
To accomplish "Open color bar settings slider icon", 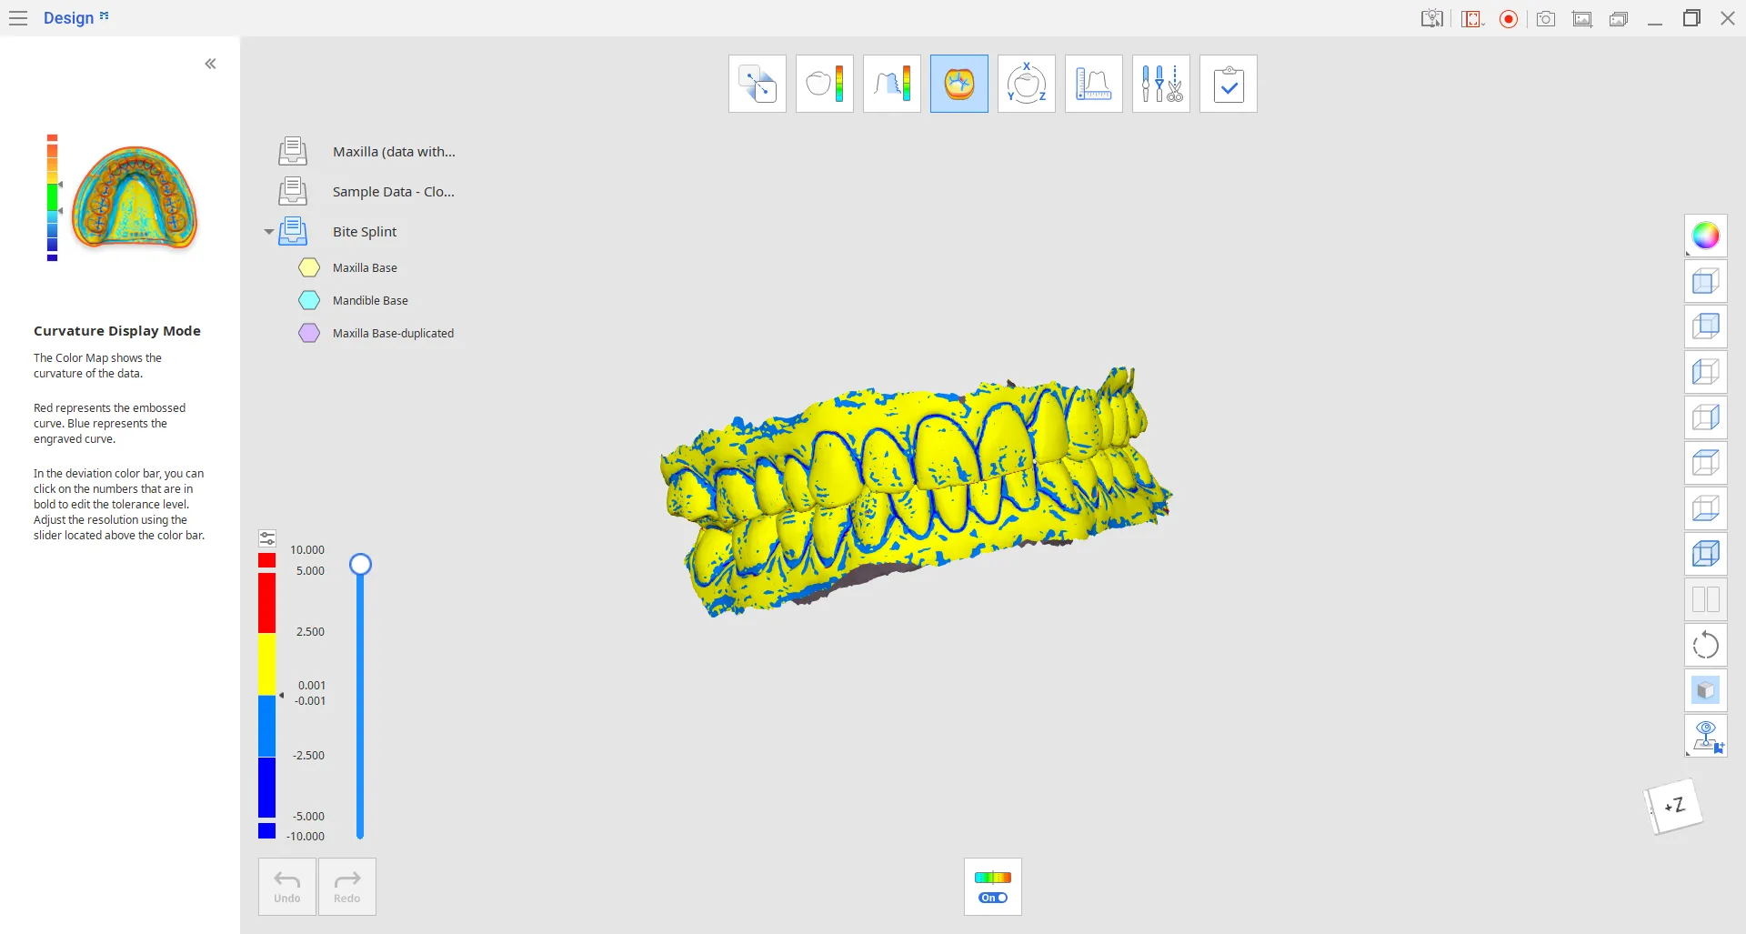I will (x=267, y=538).
